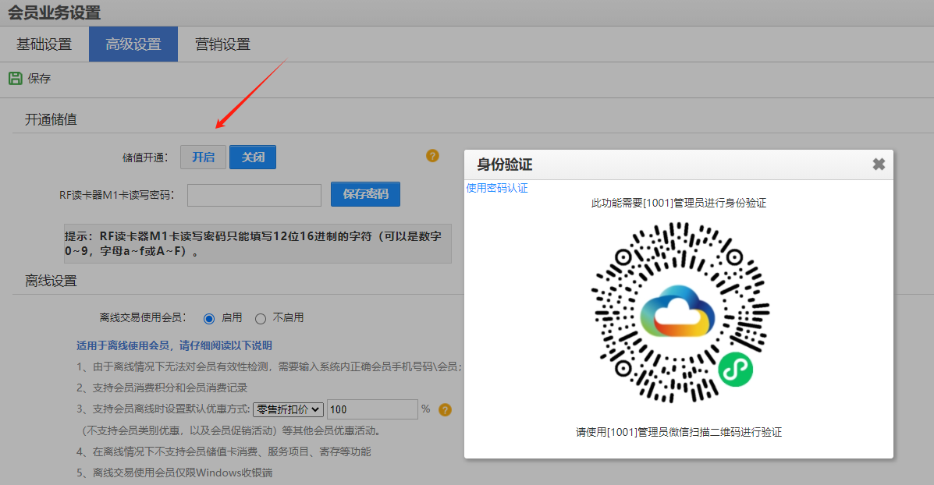Viewport: 934px width, 485px height.
Task: Click the help icon beside 储值开通
Action: tap(432, 156)
